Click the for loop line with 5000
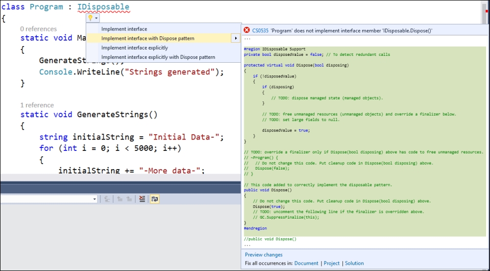 pos(110,148)
